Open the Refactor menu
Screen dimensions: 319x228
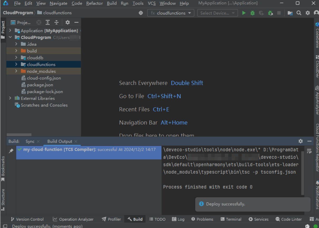(x=94, y=3)
